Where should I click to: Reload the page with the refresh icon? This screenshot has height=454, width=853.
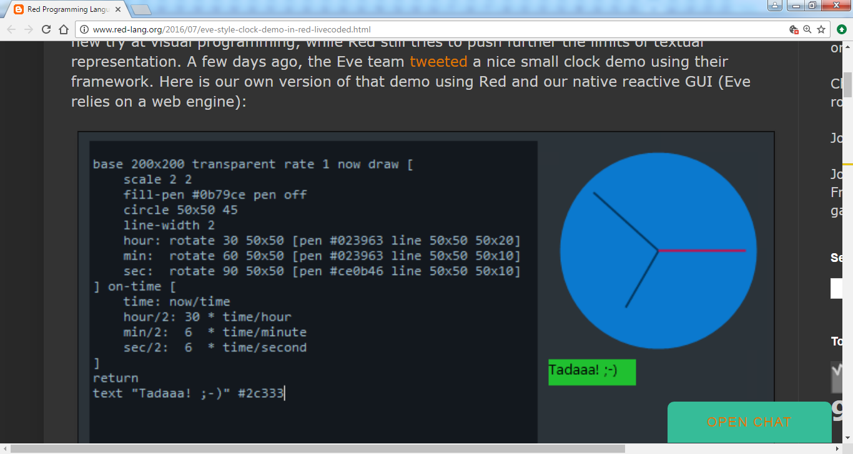(46, 29)
